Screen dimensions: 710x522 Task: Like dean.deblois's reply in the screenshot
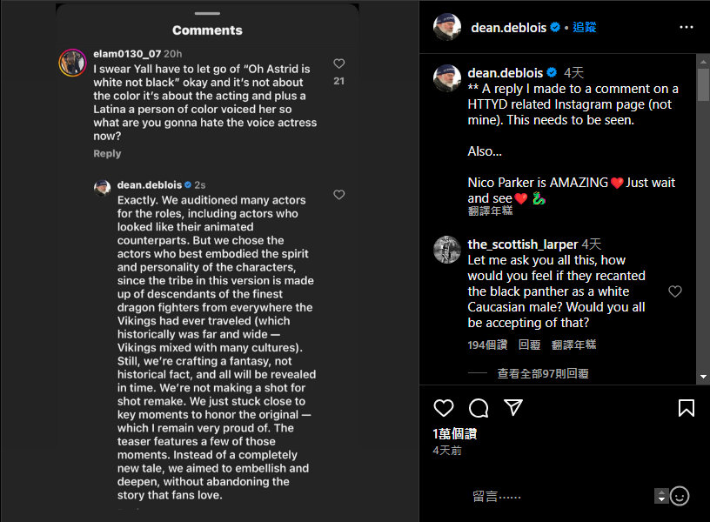[339, 195]
